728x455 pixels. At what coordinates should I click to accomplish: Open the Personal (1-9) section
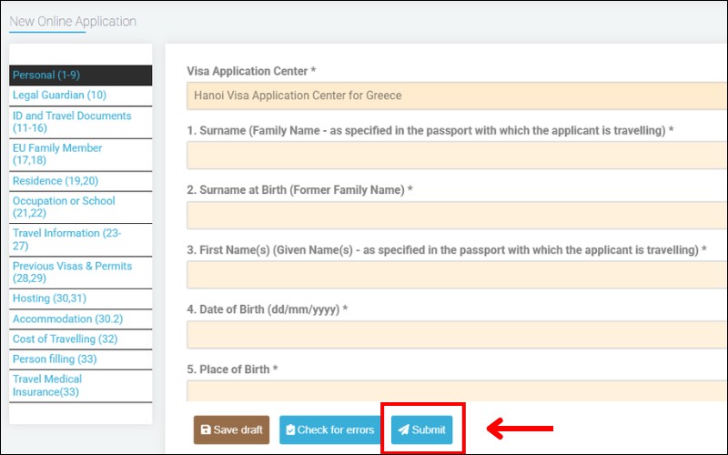pos(80,76)
